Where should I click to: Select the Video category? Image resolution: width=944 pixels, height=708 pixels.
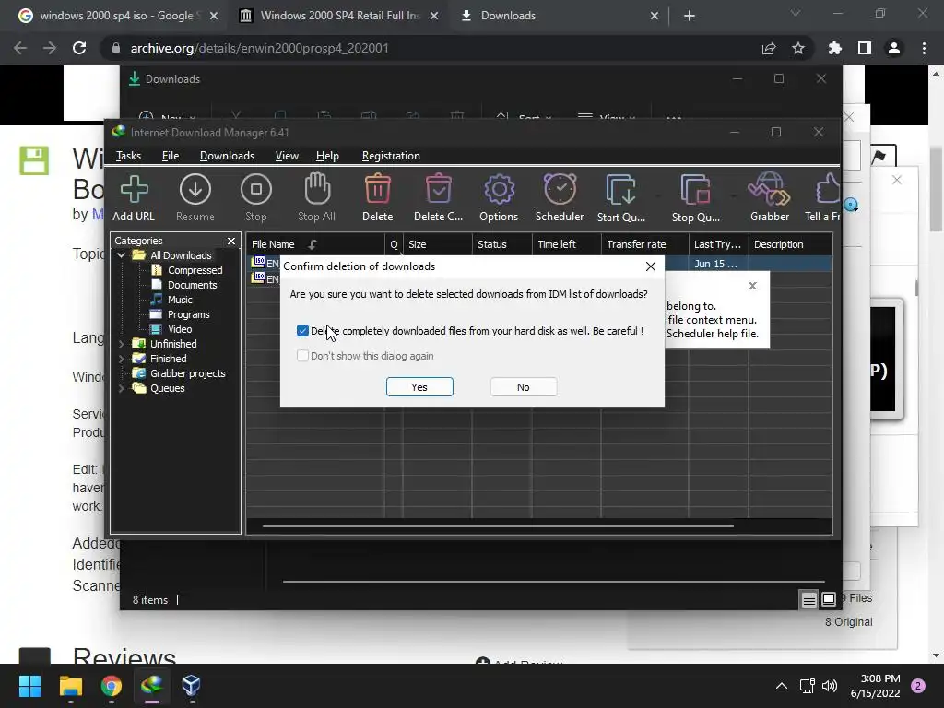[x=171, y=329]
